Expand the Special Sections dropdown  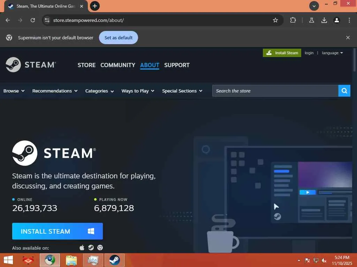182,91
